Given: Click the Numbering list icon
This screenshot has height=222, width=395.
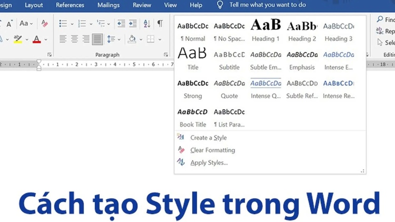Looking at the screenshot, I should click(x=82, y=24).
